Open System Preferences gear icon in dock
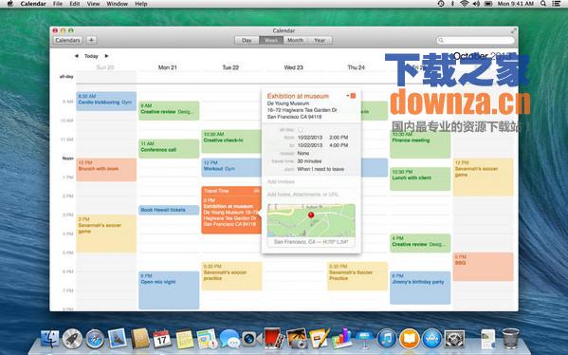 point(454,339)
